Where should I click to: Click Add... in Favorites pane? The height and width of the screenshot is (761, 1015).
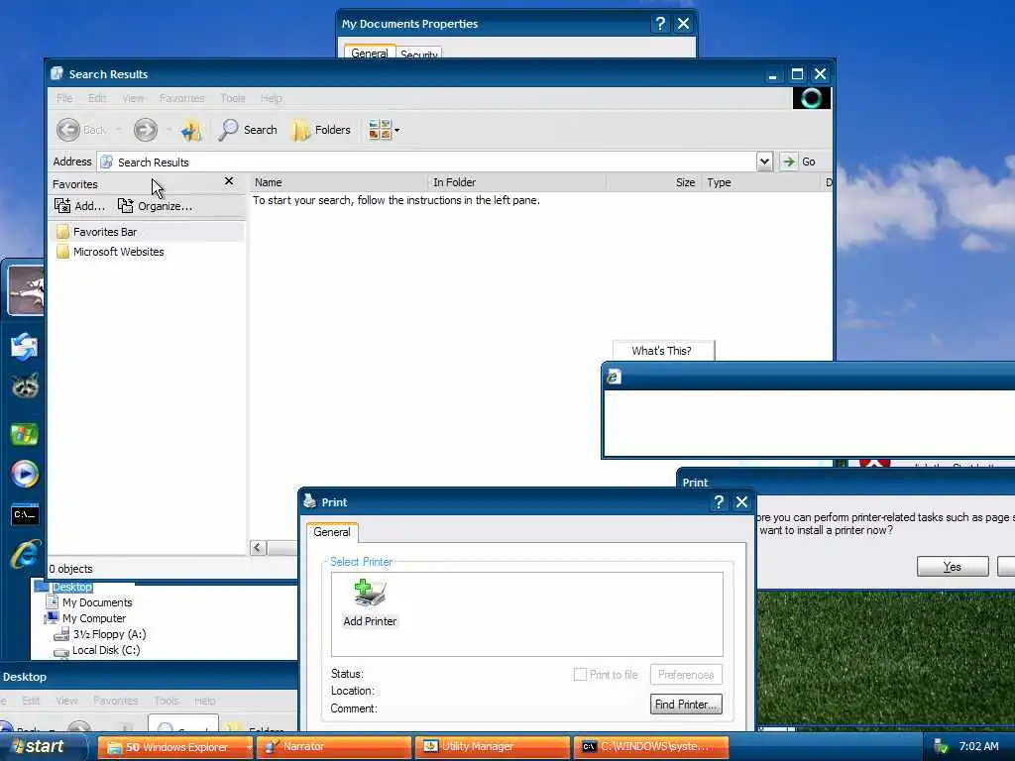pos(79,206)
